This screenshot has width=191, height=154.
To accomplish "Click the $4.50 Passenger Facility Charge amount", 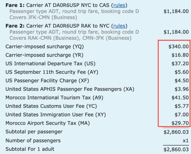I will point(182,81).
